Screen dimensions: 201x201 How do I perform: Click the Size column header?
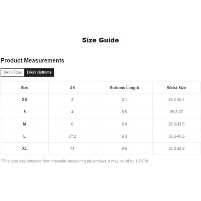coord(24,88)
